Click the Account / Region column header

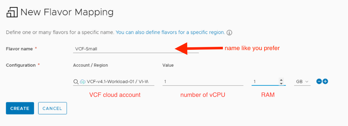(x=90, y=65)
